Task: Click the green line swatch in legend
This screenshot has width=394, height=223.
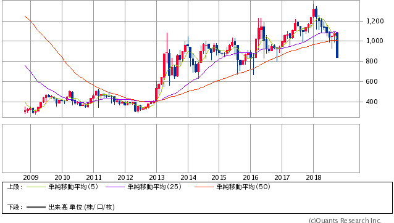Action: coord(36,187)
